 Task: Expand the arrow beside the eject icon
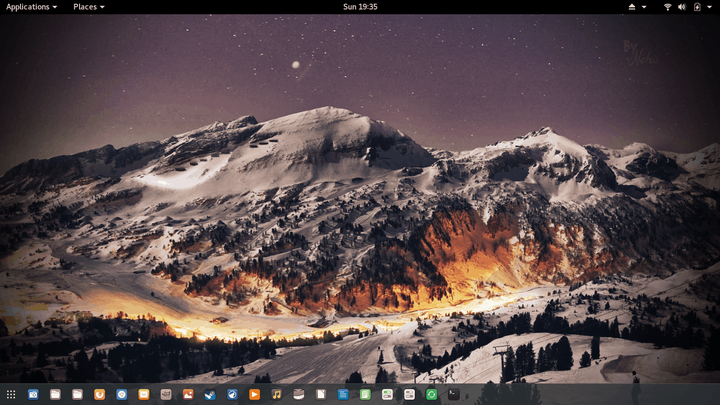[x=644, y=7]
